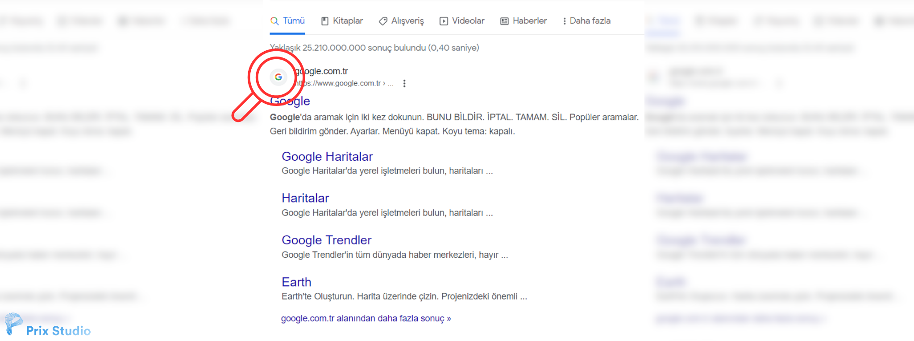The image size is (914, 341).
Task: Click the newspaper icon beside Haberler
Action: coord(504,21)
